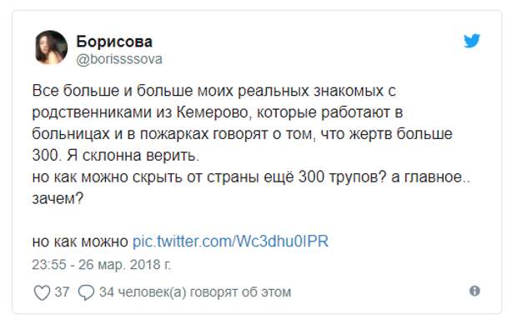Click the phrase "300 трупов?" in the tweet
The height and width of the screenshot is (329, 517).
[x=342, y=177]
